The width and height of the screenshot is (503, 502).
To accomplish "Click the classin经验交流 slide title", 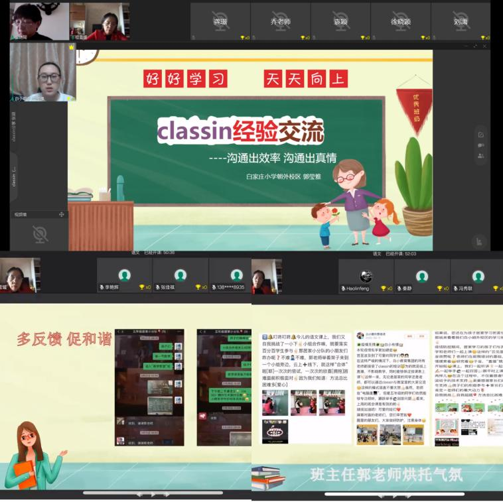I will click(241, 131).
